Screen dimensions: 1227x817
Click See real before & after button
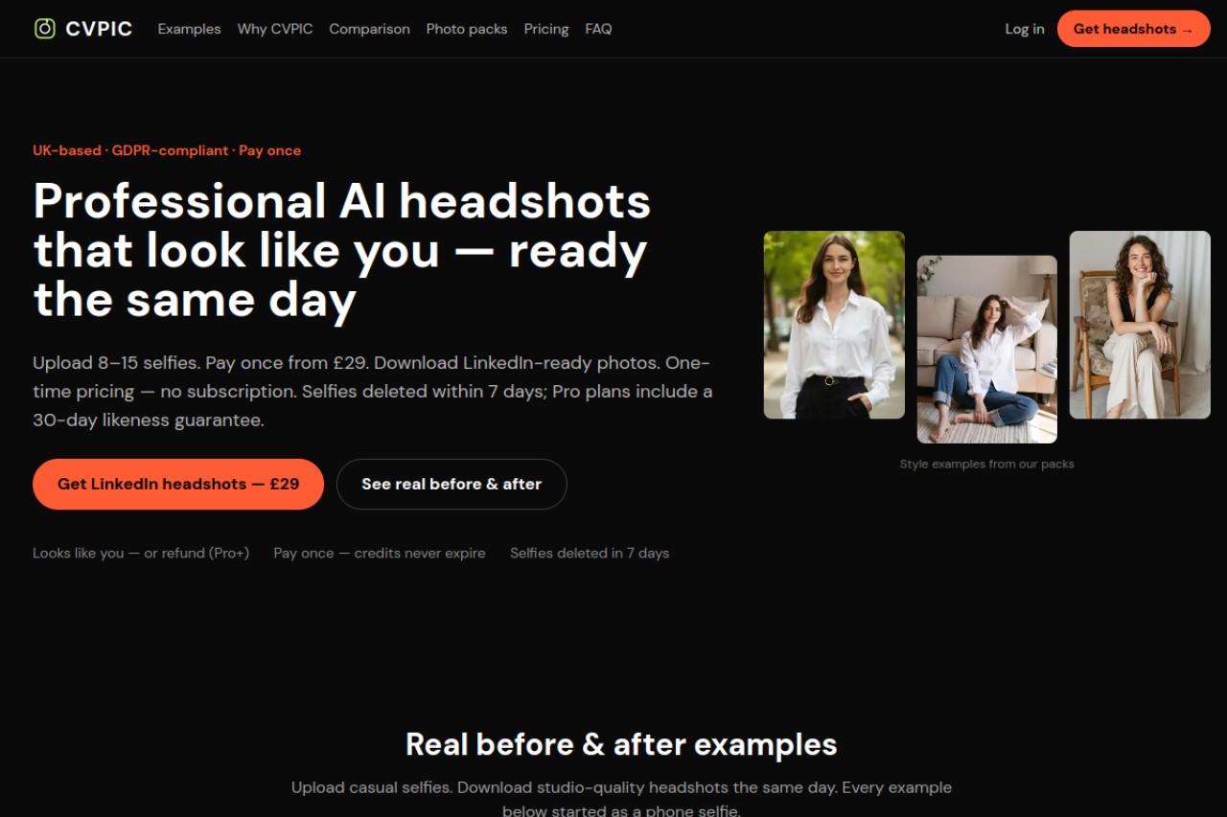click(451, 484)
